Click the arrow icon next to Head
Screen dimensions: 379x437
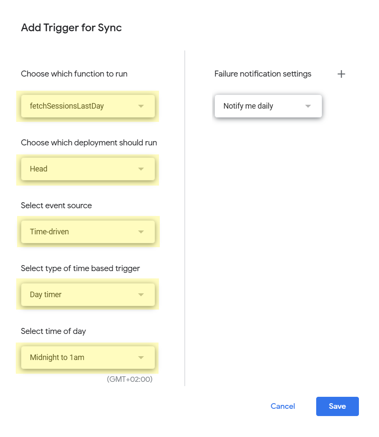(x=141, y=169)
